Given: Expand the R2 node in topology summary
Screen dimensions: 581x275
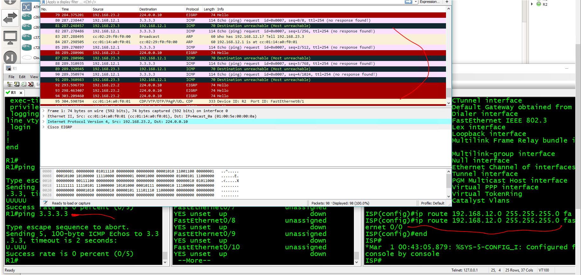Looking at the screenshot, I should (x=532, y=4).
